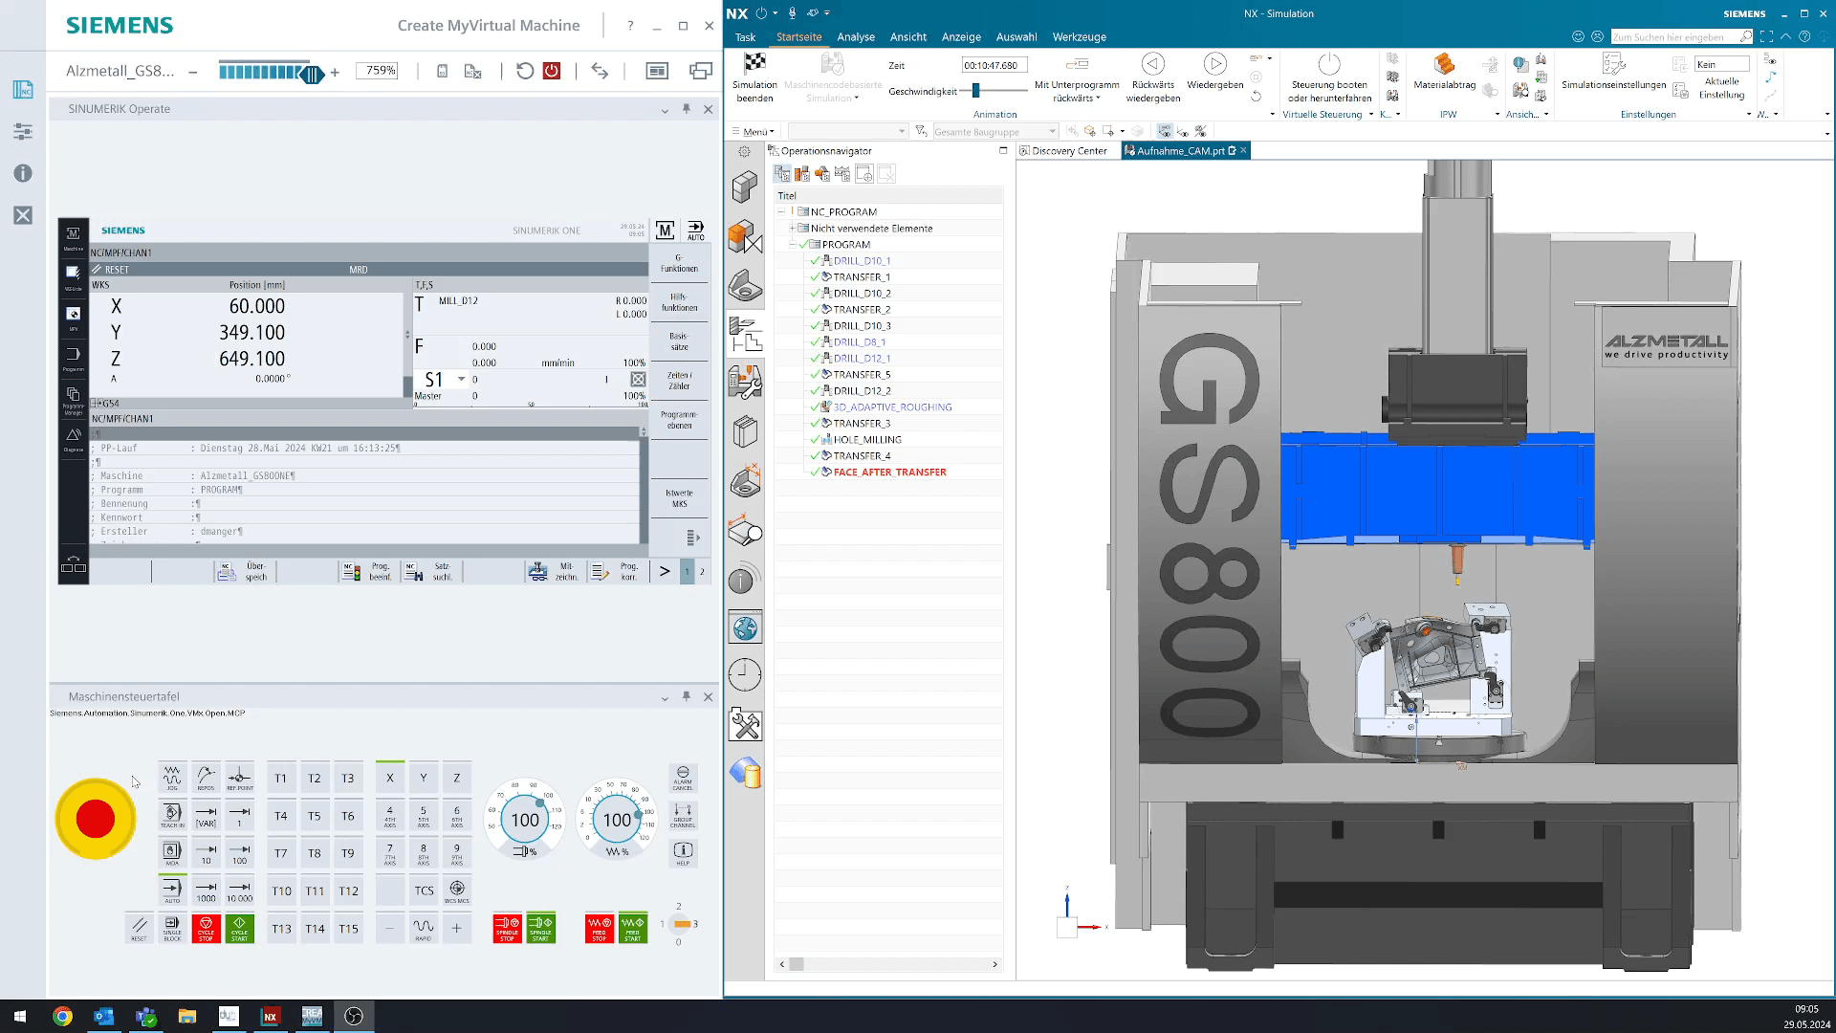Toggle the SINGLE BLOCK mode key
The width and height of the screenshot is (1836, 1033).
[172, 928]
